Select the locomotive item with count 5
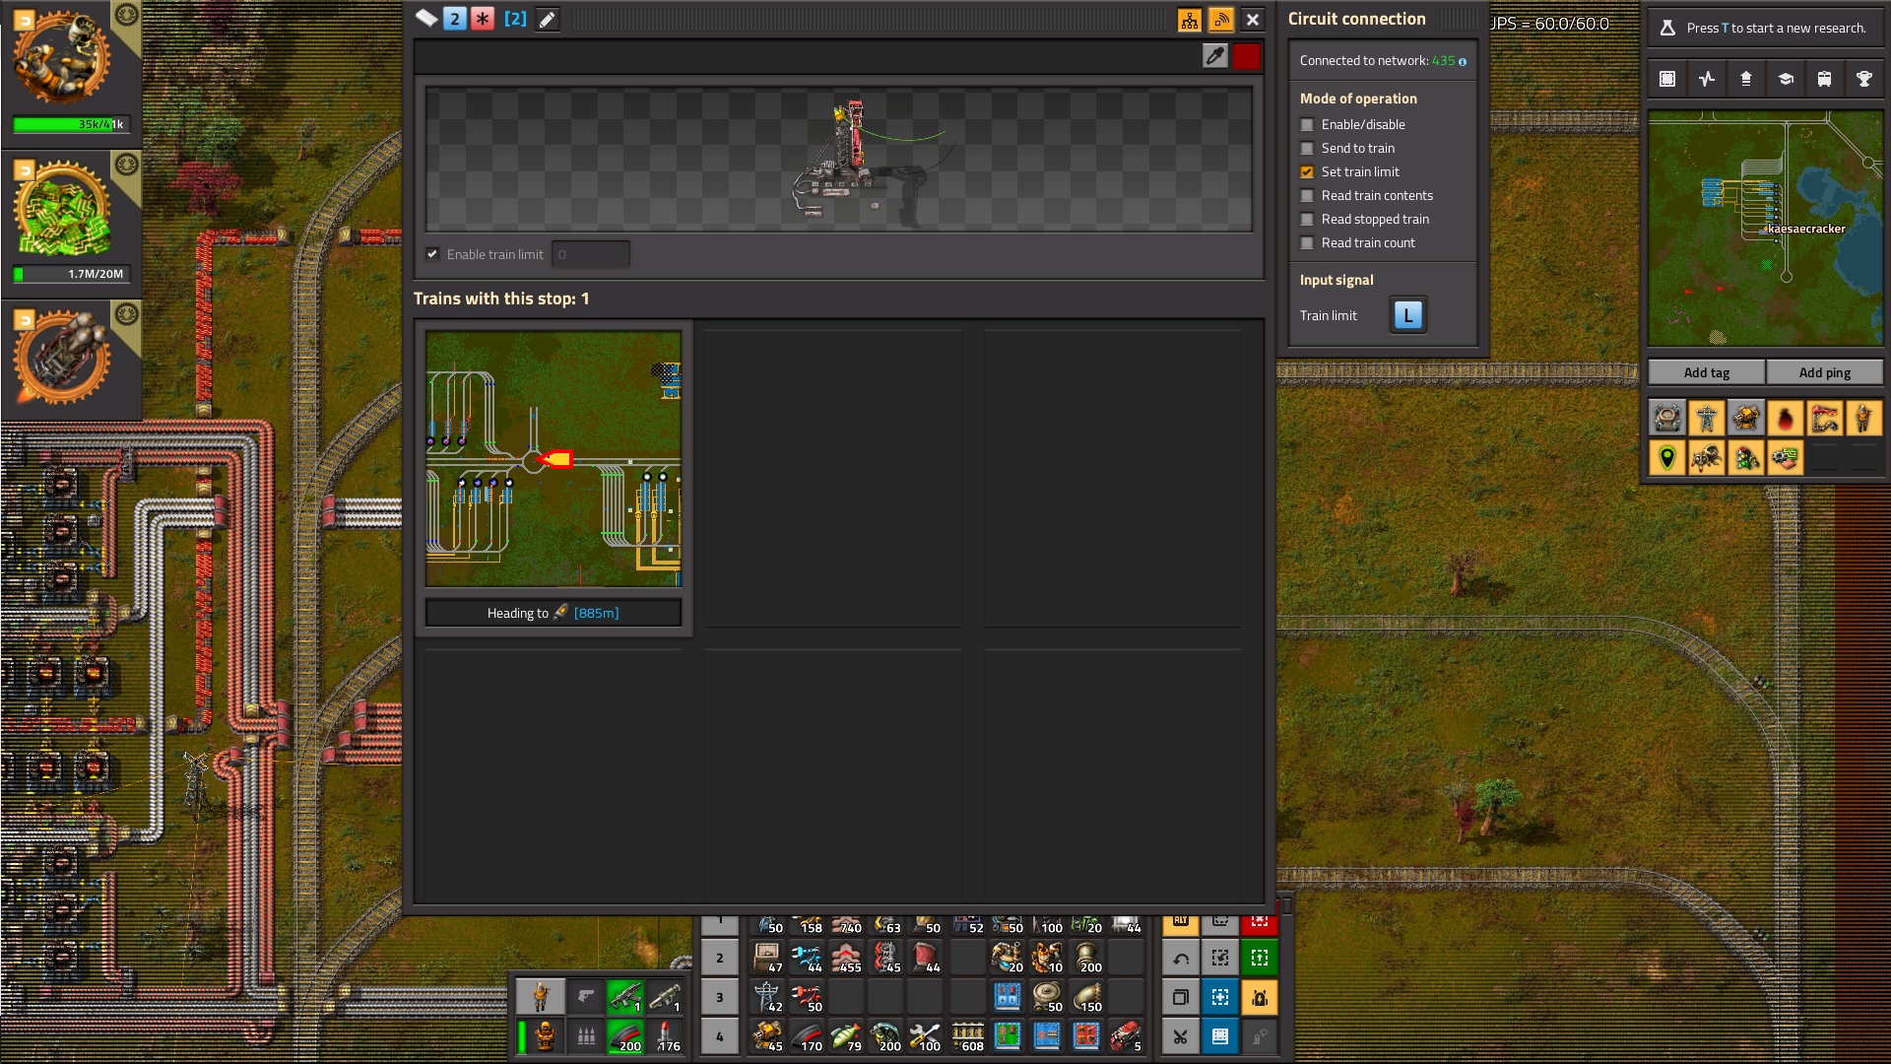 pos(1126,1036)
